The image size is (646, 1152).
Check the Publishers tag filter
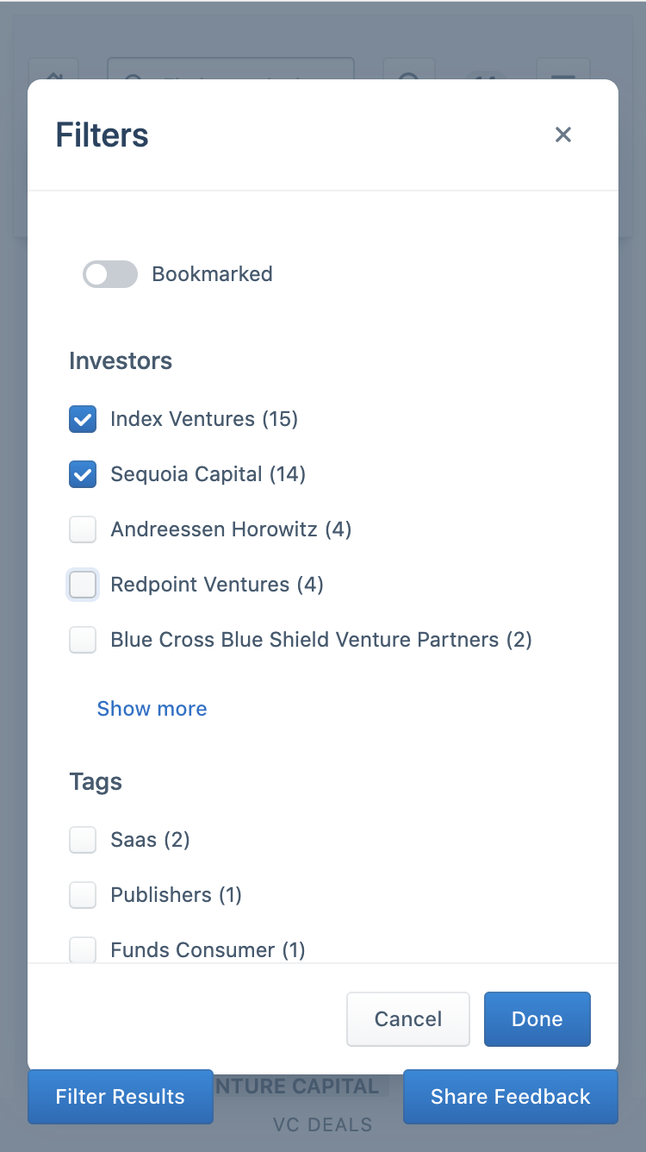pyautogui.click(x=83, y=895)
